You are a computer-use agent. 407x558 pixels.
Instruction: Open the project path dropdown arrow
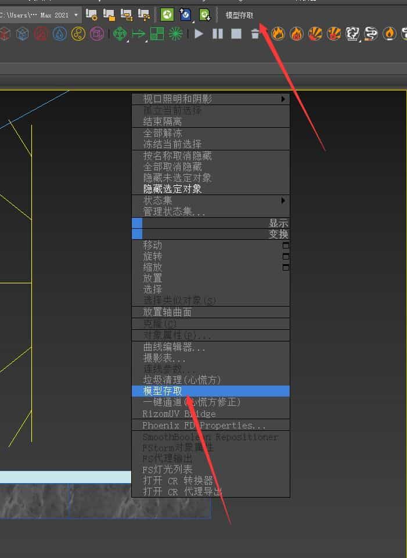(76, 15)
